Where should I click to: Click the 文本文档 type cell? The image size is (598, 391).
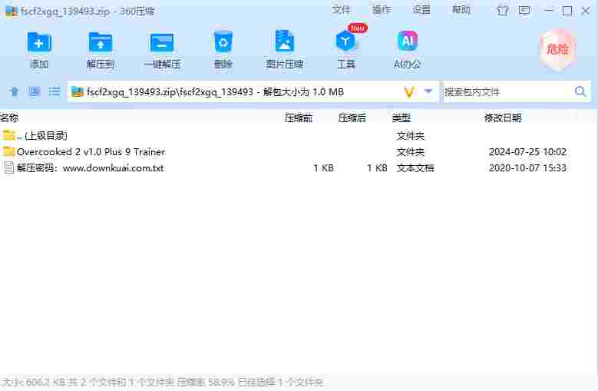point(415,167)
